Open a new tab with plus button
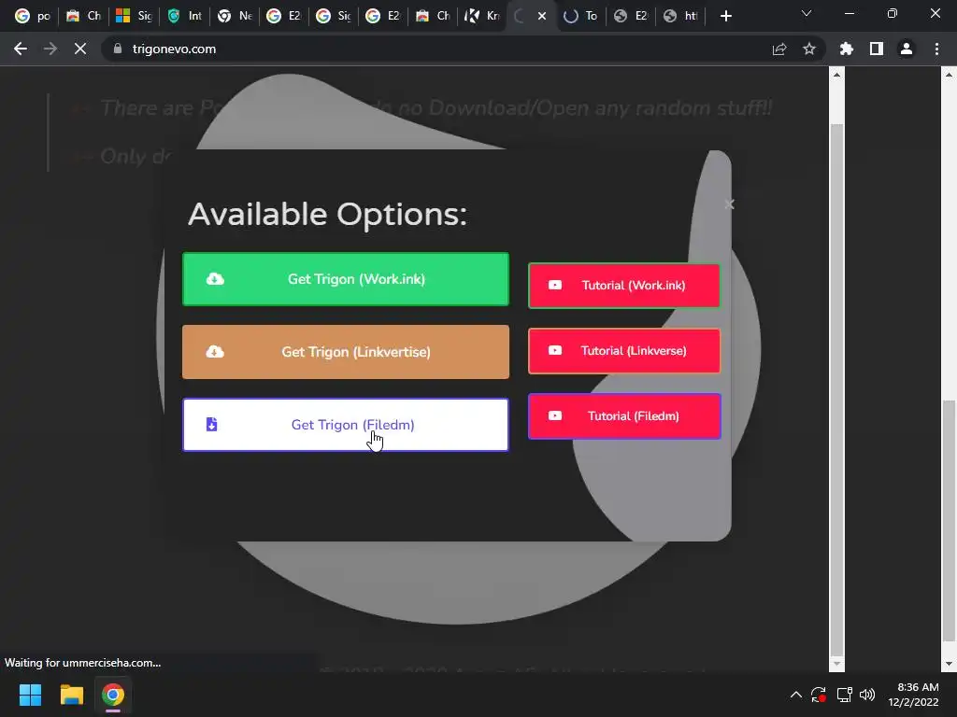This screenshot has height=717, width=957. (x=725, y=16)
